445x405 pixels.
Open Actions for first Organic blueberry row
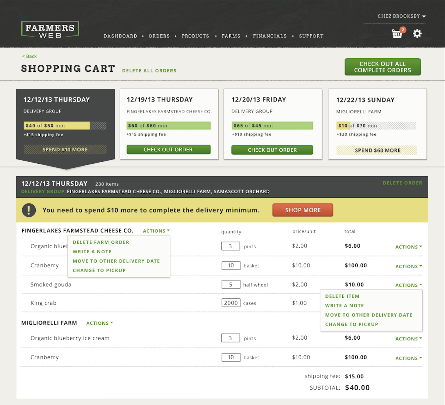coord(409,247)
